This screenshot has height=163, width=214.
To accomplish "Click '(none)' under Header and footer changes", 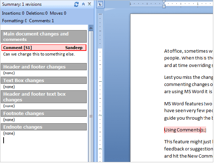I will point(9,73).
